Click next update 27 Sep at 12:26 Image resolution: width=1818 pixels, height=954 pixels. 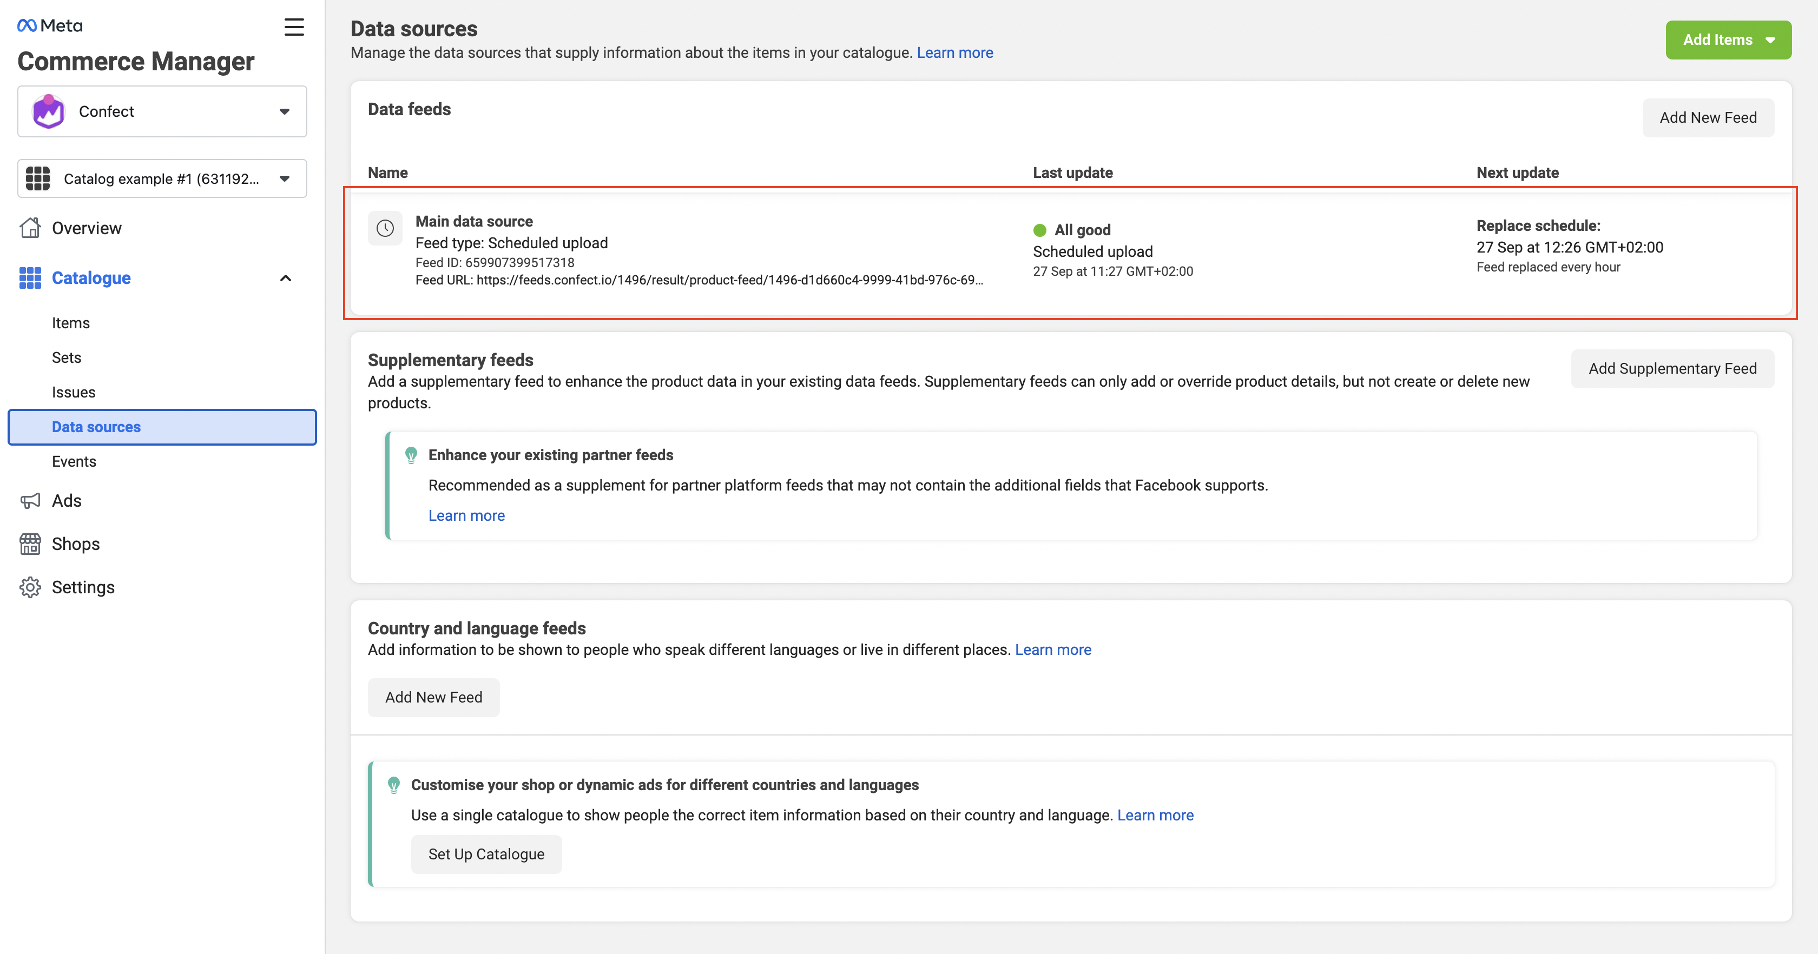pos(1570,247)
